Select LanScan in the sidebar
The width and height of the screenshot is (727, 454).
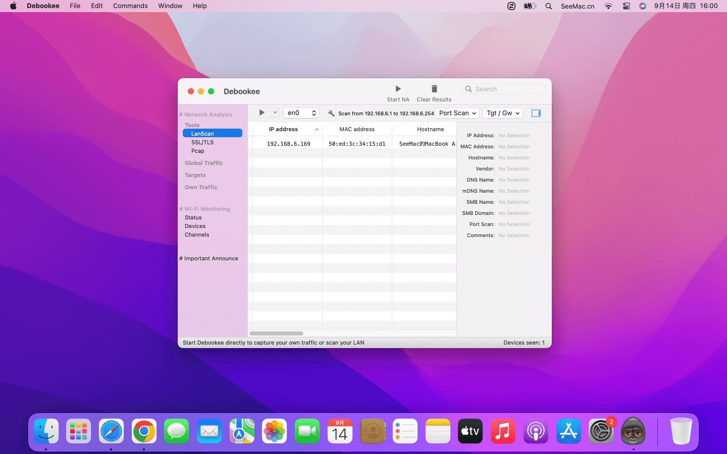(x=213, y=134)
